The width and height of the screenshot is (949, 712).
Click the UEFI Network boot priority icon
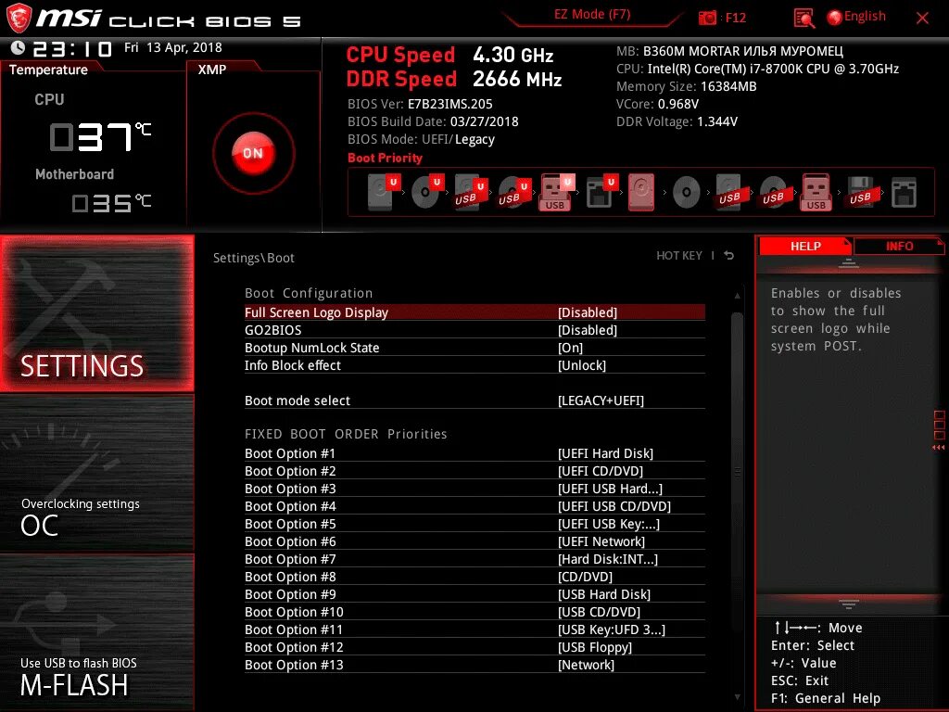[601, 192]
